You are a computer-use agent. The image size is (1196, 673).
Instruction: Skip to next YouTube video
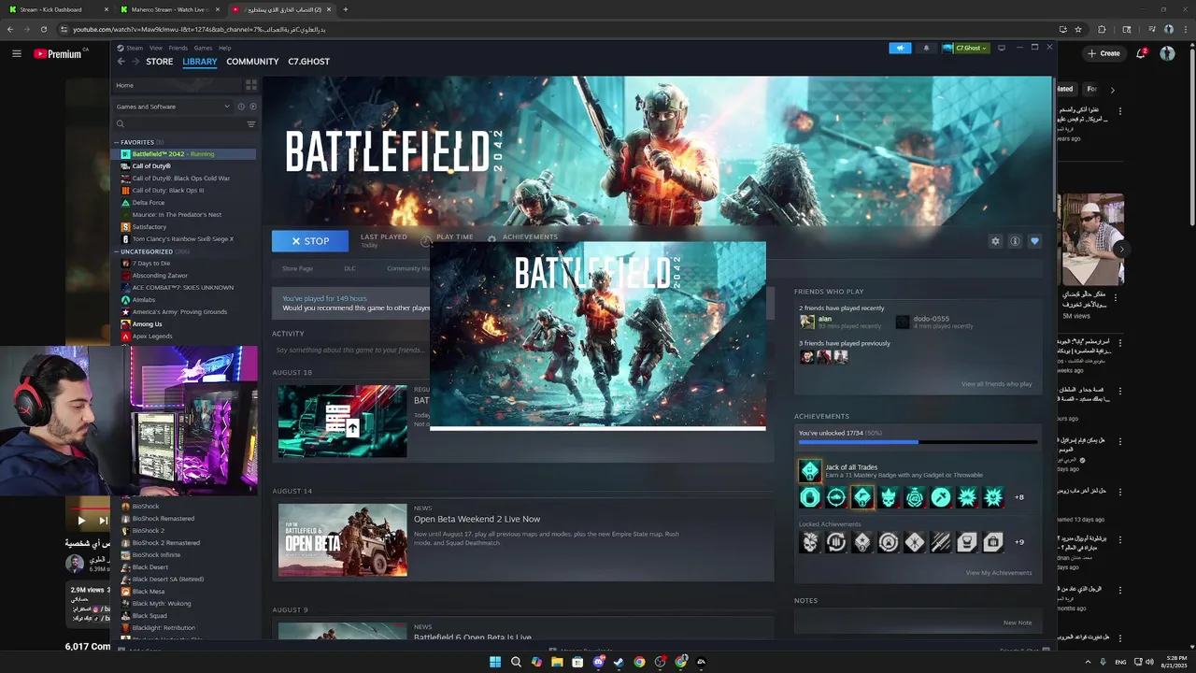click(x=103, y=521)
